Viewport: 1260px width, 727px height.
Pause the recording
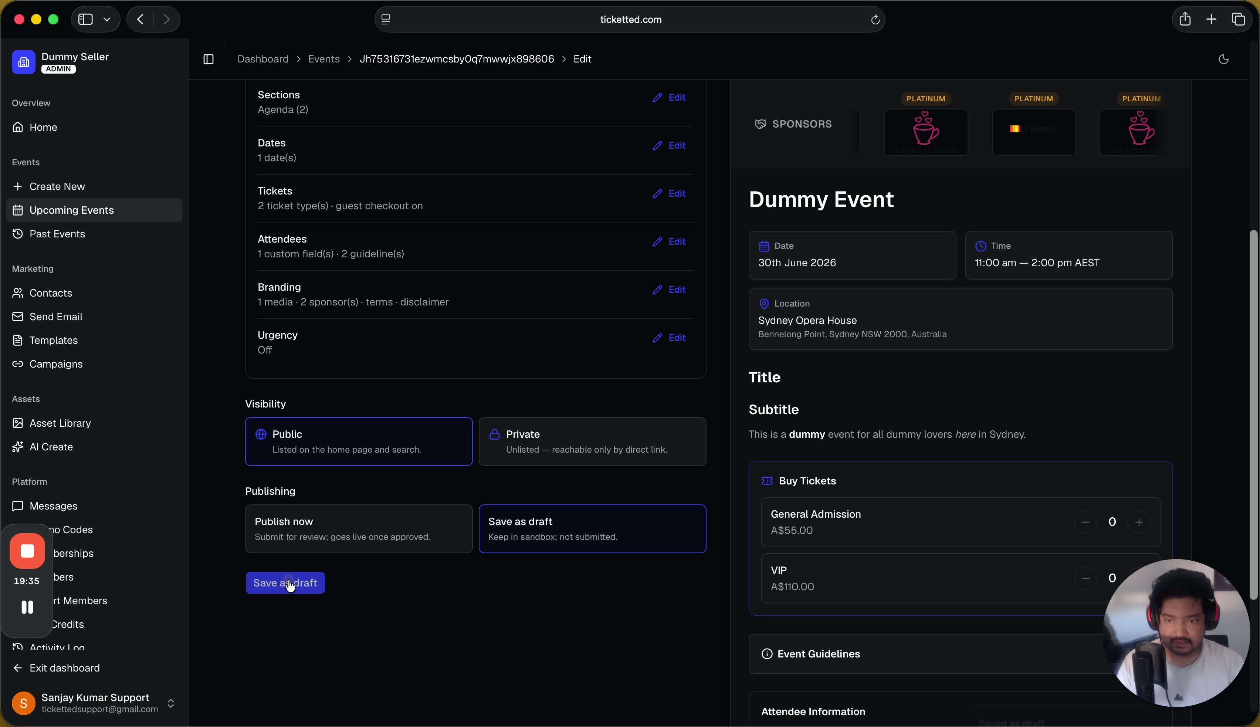tap(27, 607)
